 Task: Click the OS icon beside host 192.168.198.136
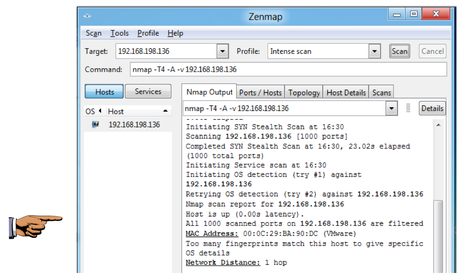click(x=96, y=124)
